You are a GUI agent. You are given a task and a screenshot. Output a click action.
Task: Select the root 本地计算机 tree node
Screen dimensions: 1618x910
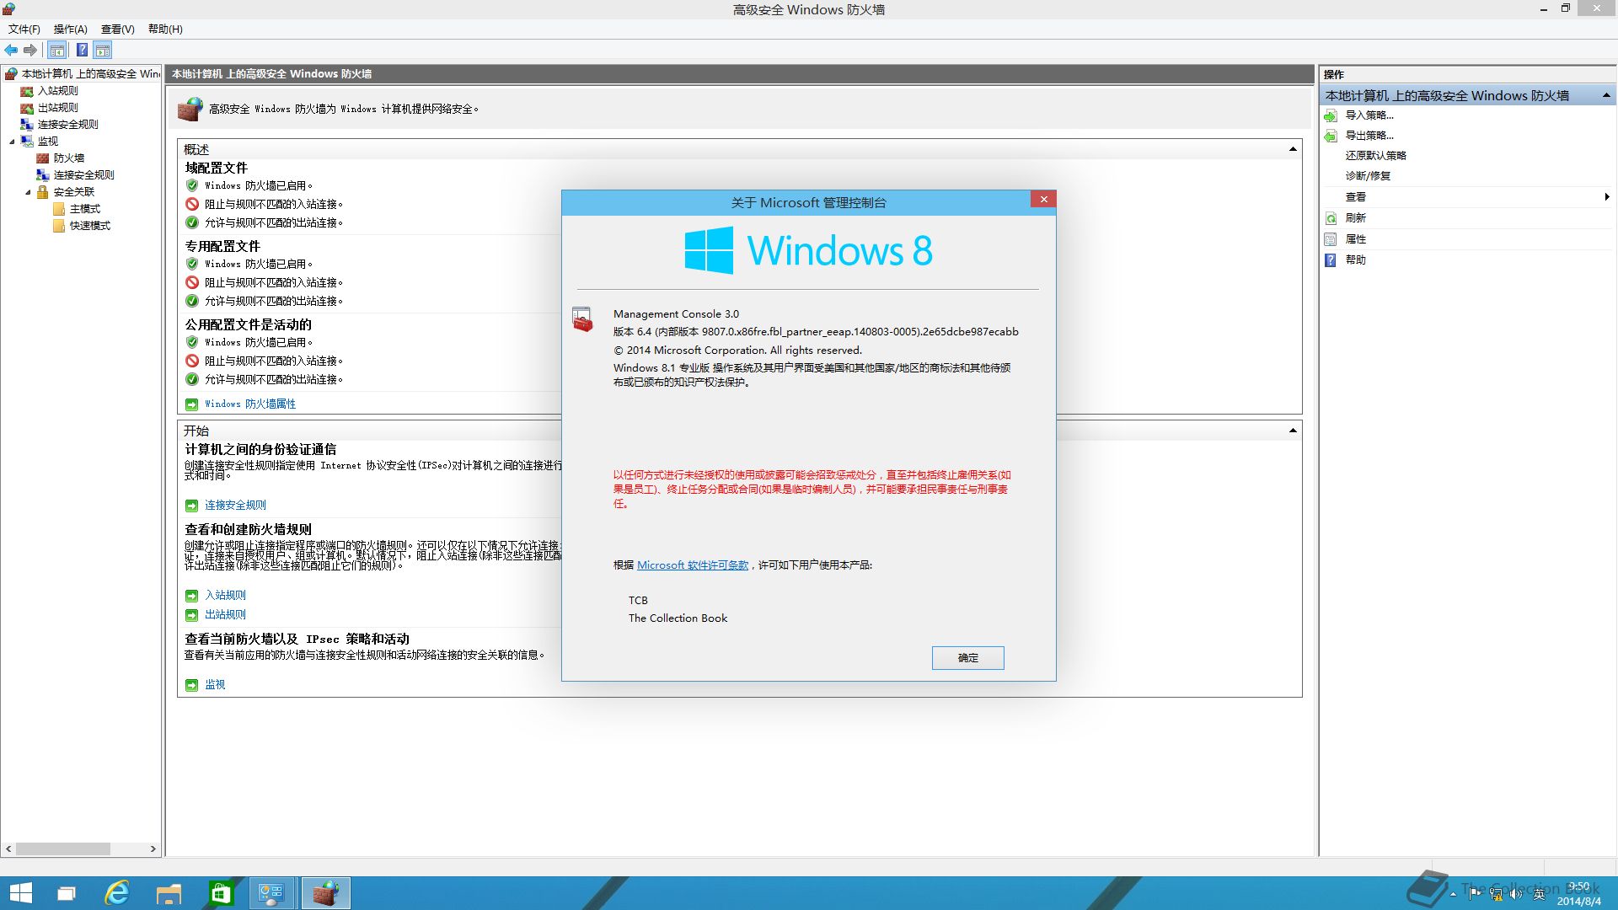[89, 74]
